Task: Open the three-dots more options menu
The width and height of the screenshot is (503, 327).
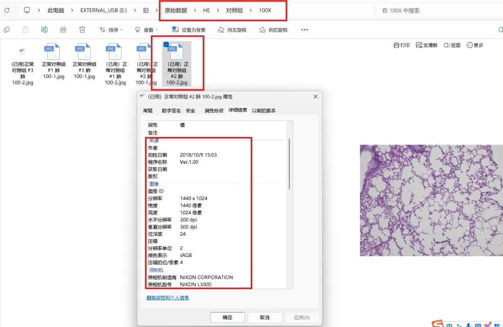Action: pos(305,29)
